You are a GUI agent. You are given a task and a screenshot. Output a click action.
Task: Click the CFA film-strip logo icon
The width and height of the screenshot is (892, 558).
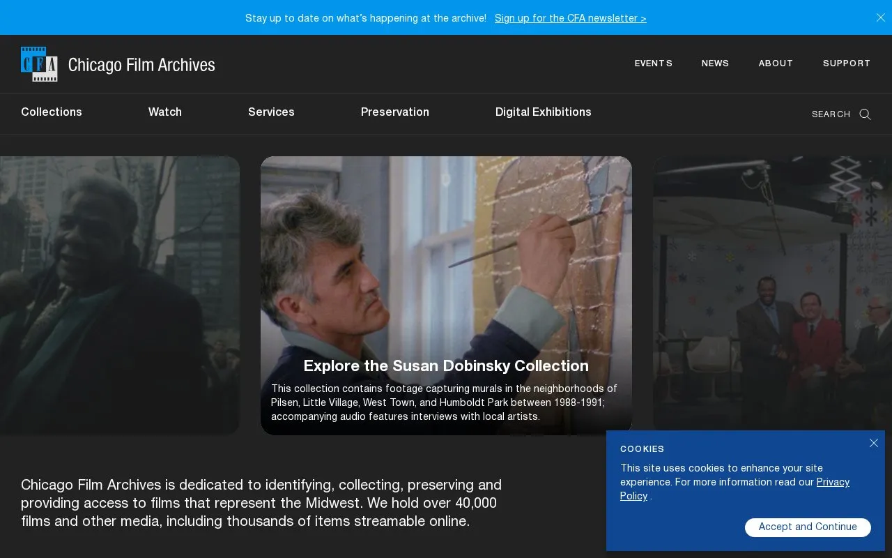(39, 64)
